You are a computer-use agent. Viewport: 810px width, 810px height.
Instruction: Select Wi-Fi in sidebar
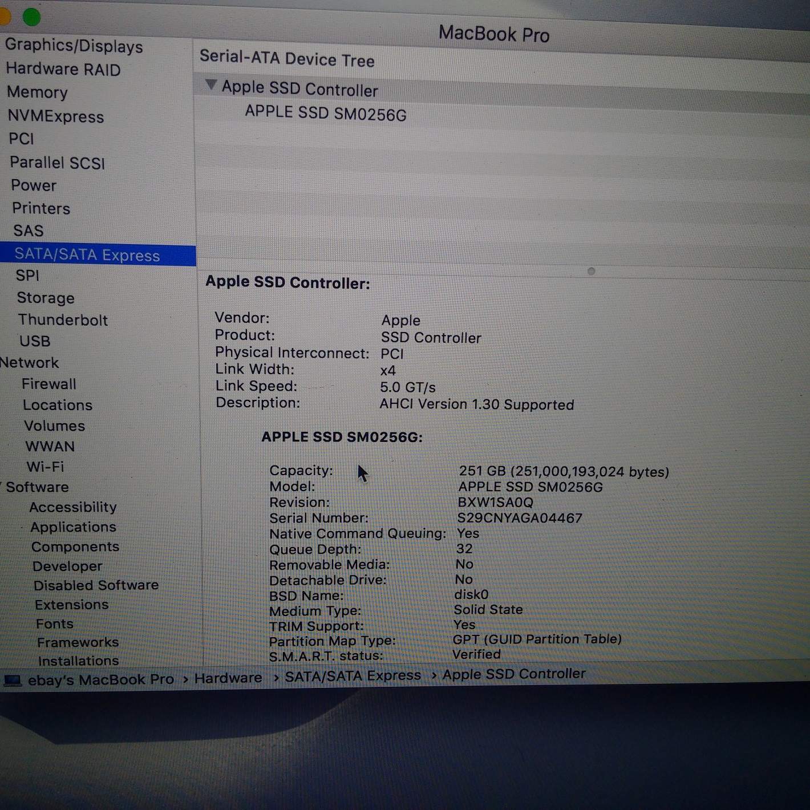pyautogui.click(x=45, y=467)
